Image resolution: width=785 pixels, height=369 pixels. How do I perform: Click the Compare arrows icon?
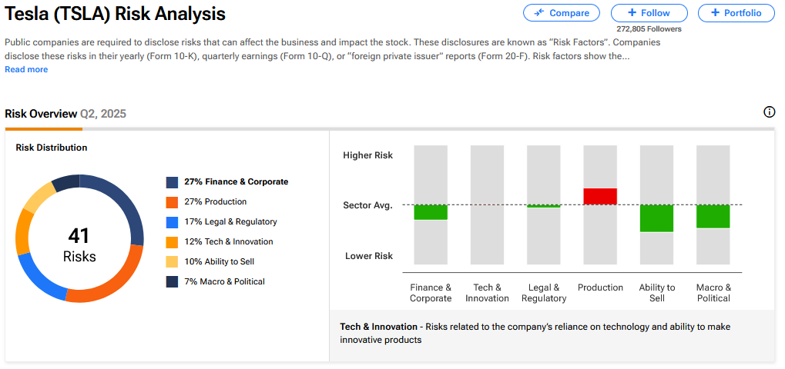tap(538, 13)
